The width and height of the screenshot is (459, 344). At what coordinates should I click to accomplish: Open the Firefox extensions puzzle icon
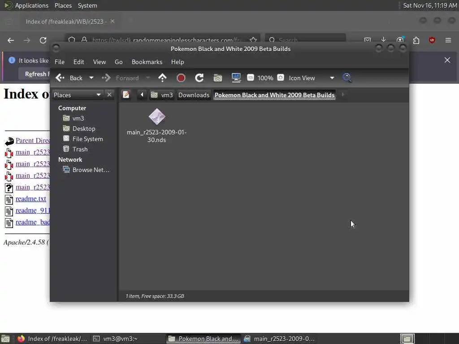tap(416, 40)
